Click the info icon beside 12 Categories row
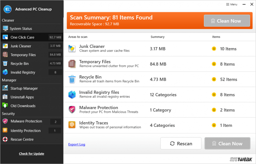Image resolution: width=256 pixels, height=164 pixels. point(214,94)
